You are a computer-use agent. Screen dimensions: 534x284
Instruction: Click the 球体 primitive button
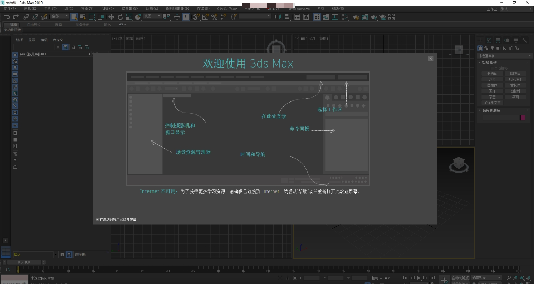[x=492, y=79]
